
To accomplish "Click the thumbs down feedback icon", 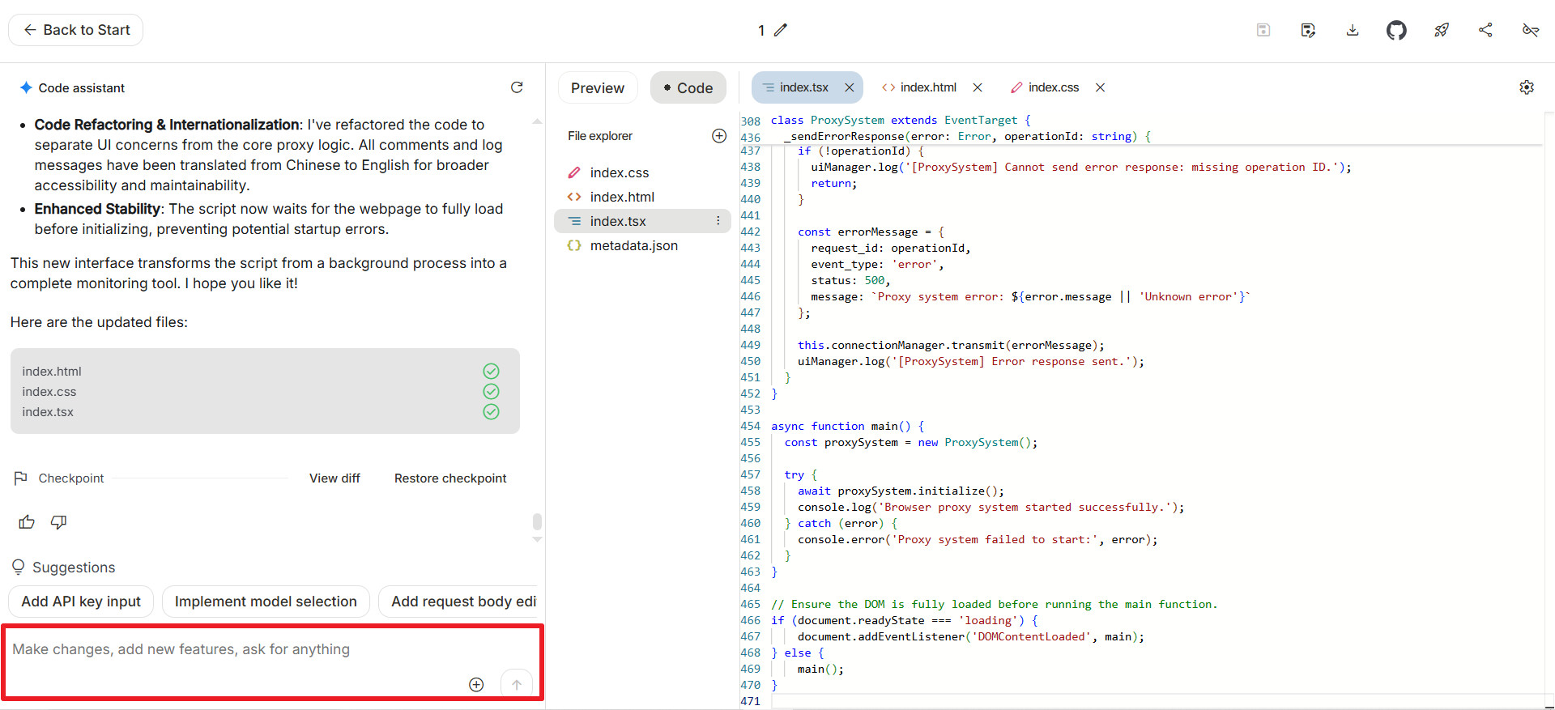I will (58, 522).
